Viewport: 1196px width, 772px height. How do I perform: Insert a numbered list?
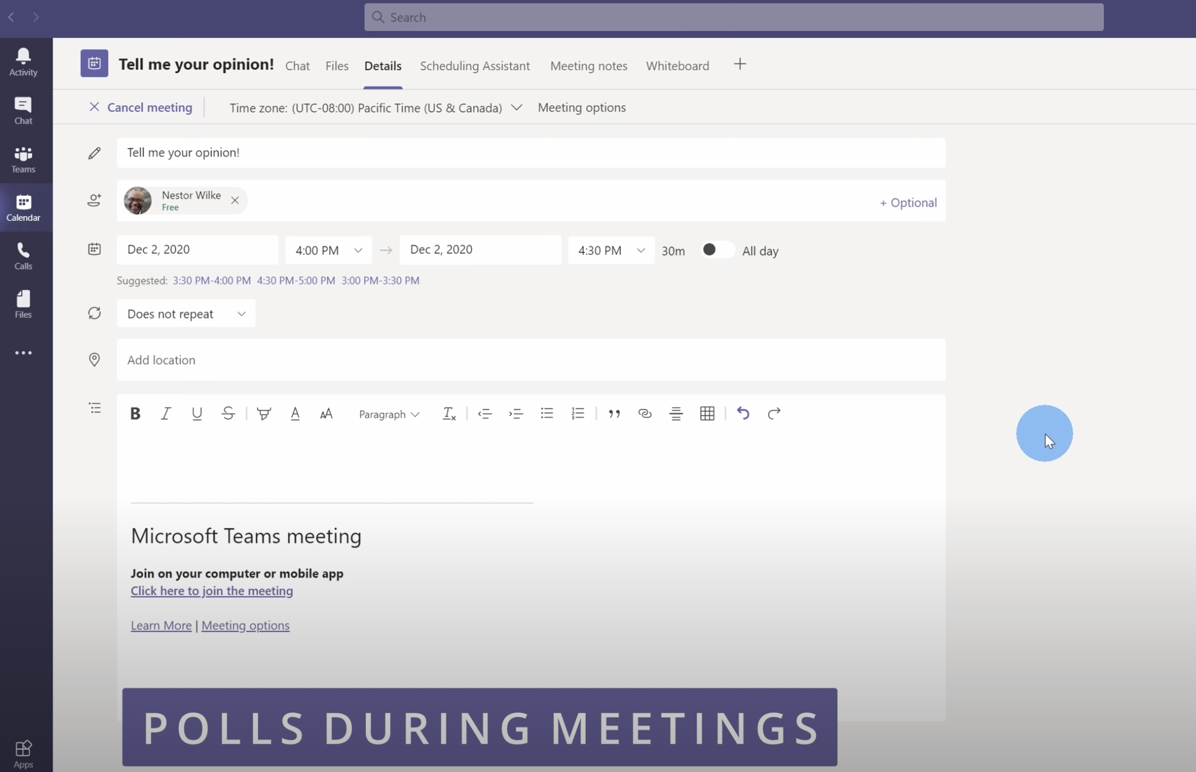577,414
